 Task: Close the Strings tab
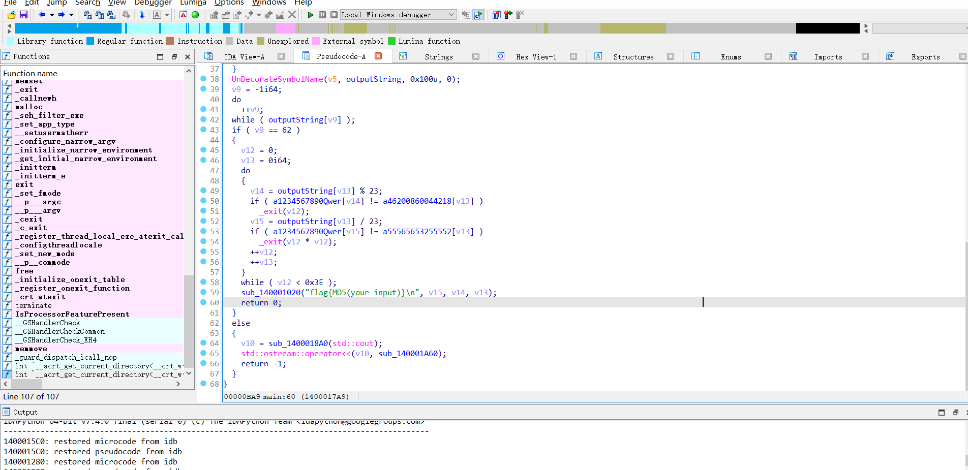(x=476, y=56)
